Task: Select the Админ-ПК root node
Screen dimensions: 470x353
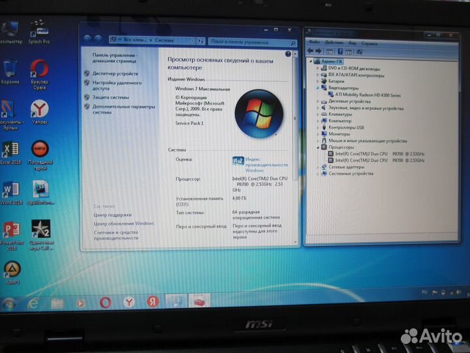Action: coord(332,61)
